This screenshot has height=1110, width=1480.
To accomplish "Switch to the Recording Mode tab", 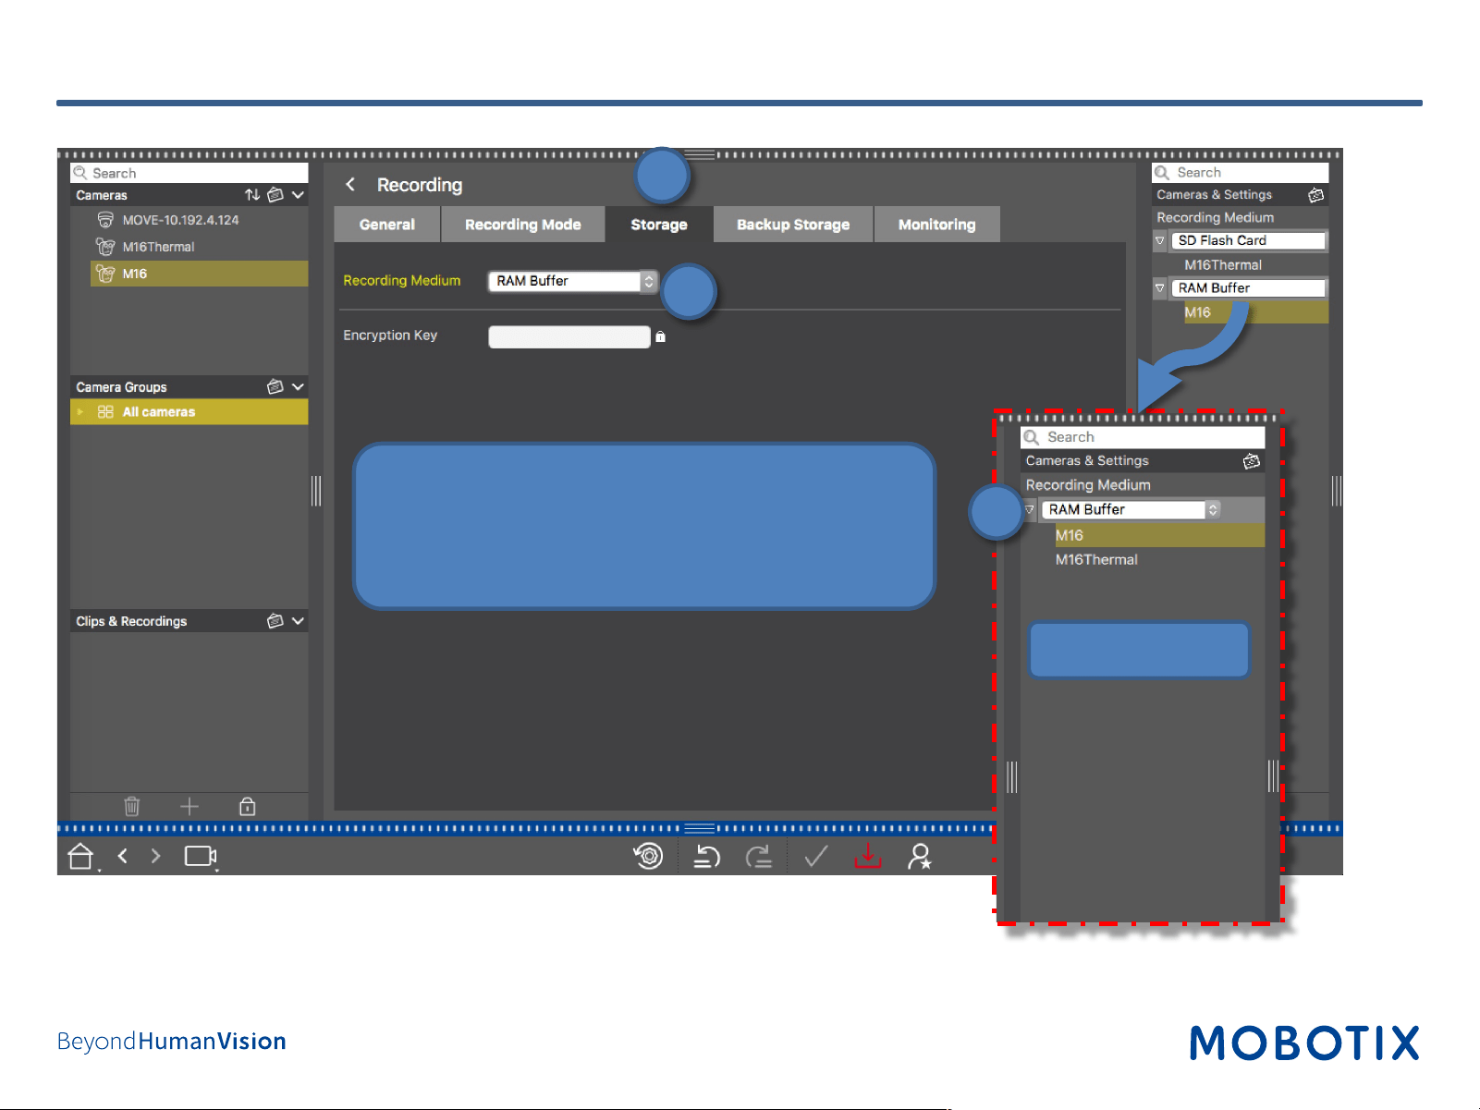I will [x=523, y=225].
